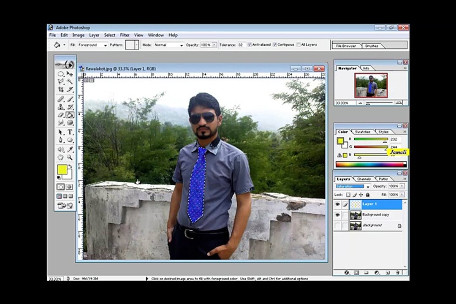Switch to the Channels tab
The height and width of the screenshot is (304, 456).
[x=364, y=179]
